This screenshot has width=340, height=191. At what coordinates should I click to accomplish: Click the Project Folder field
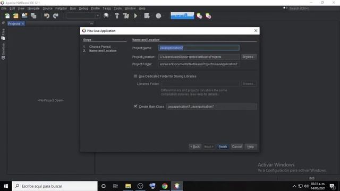click(x=199, y=64)
